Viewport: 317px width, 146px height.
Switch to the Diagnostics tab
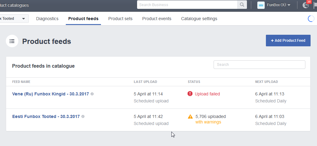pos(47,19)
